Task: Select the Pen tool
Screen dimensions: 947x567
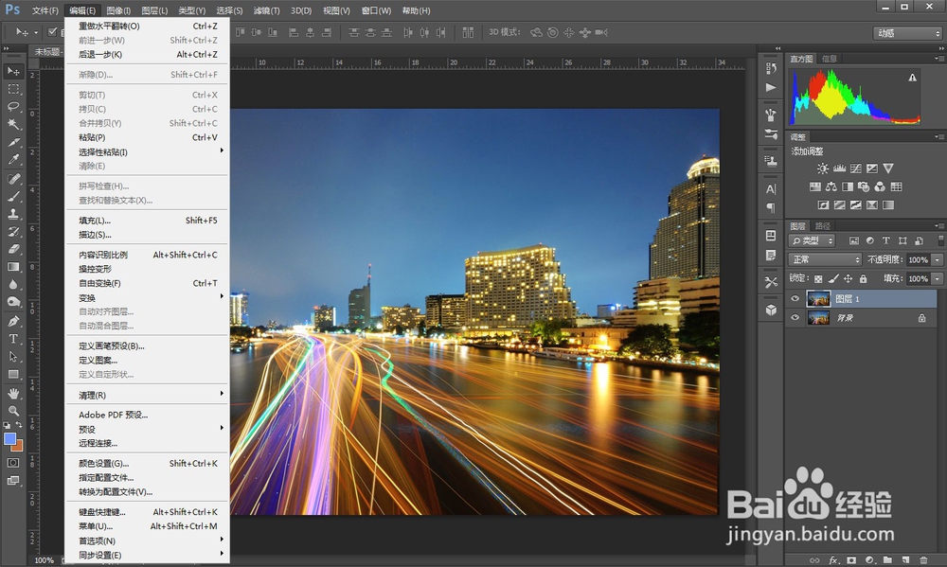Action: point(13,321)
